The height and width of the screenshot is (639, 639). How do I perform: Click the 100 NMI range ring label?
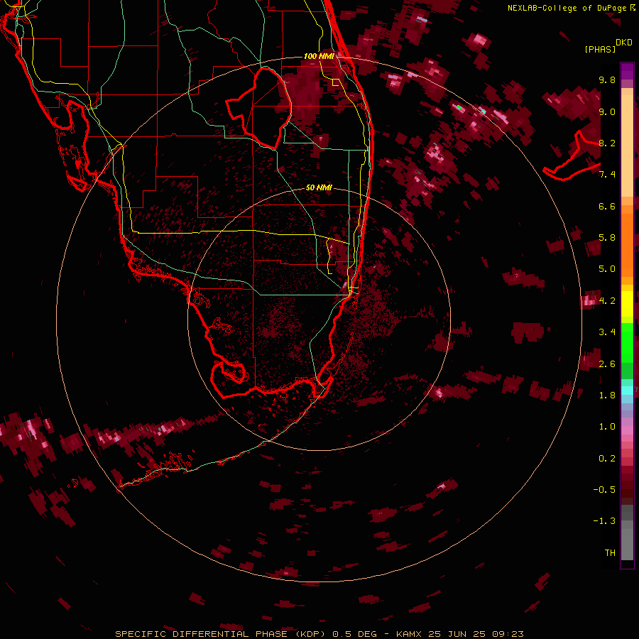[319, 56]
